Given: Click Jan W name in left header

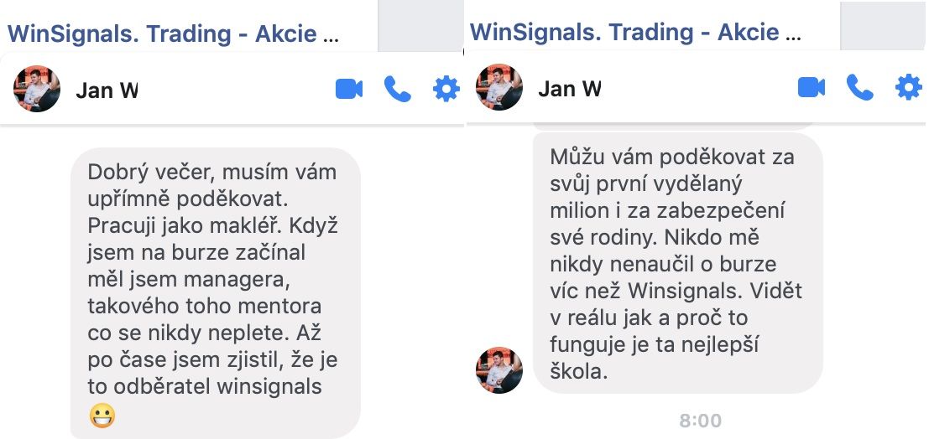Looking at the screenshot, I should pyautogui.click(x=107, y=90).
